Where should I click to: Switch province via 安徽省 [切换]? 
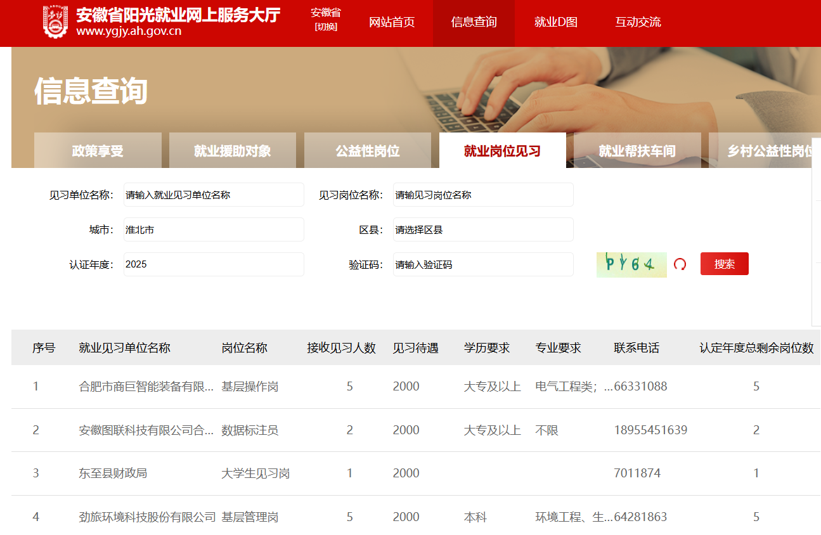[326, 20]
